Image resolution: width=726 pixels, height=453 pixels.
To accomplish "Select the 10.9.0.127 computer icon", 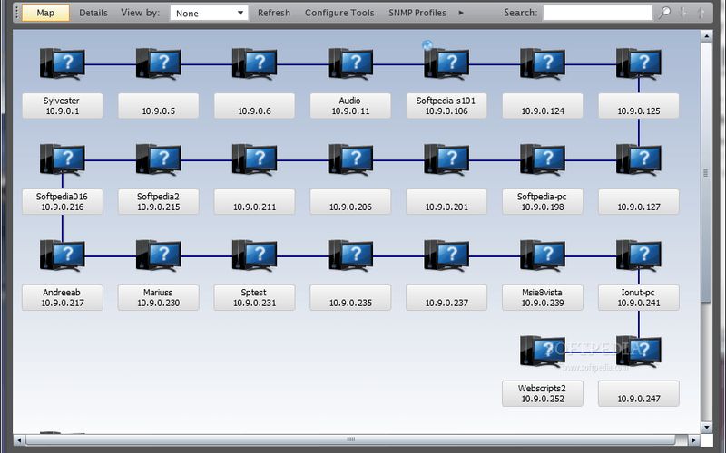I will coord(639,159).
